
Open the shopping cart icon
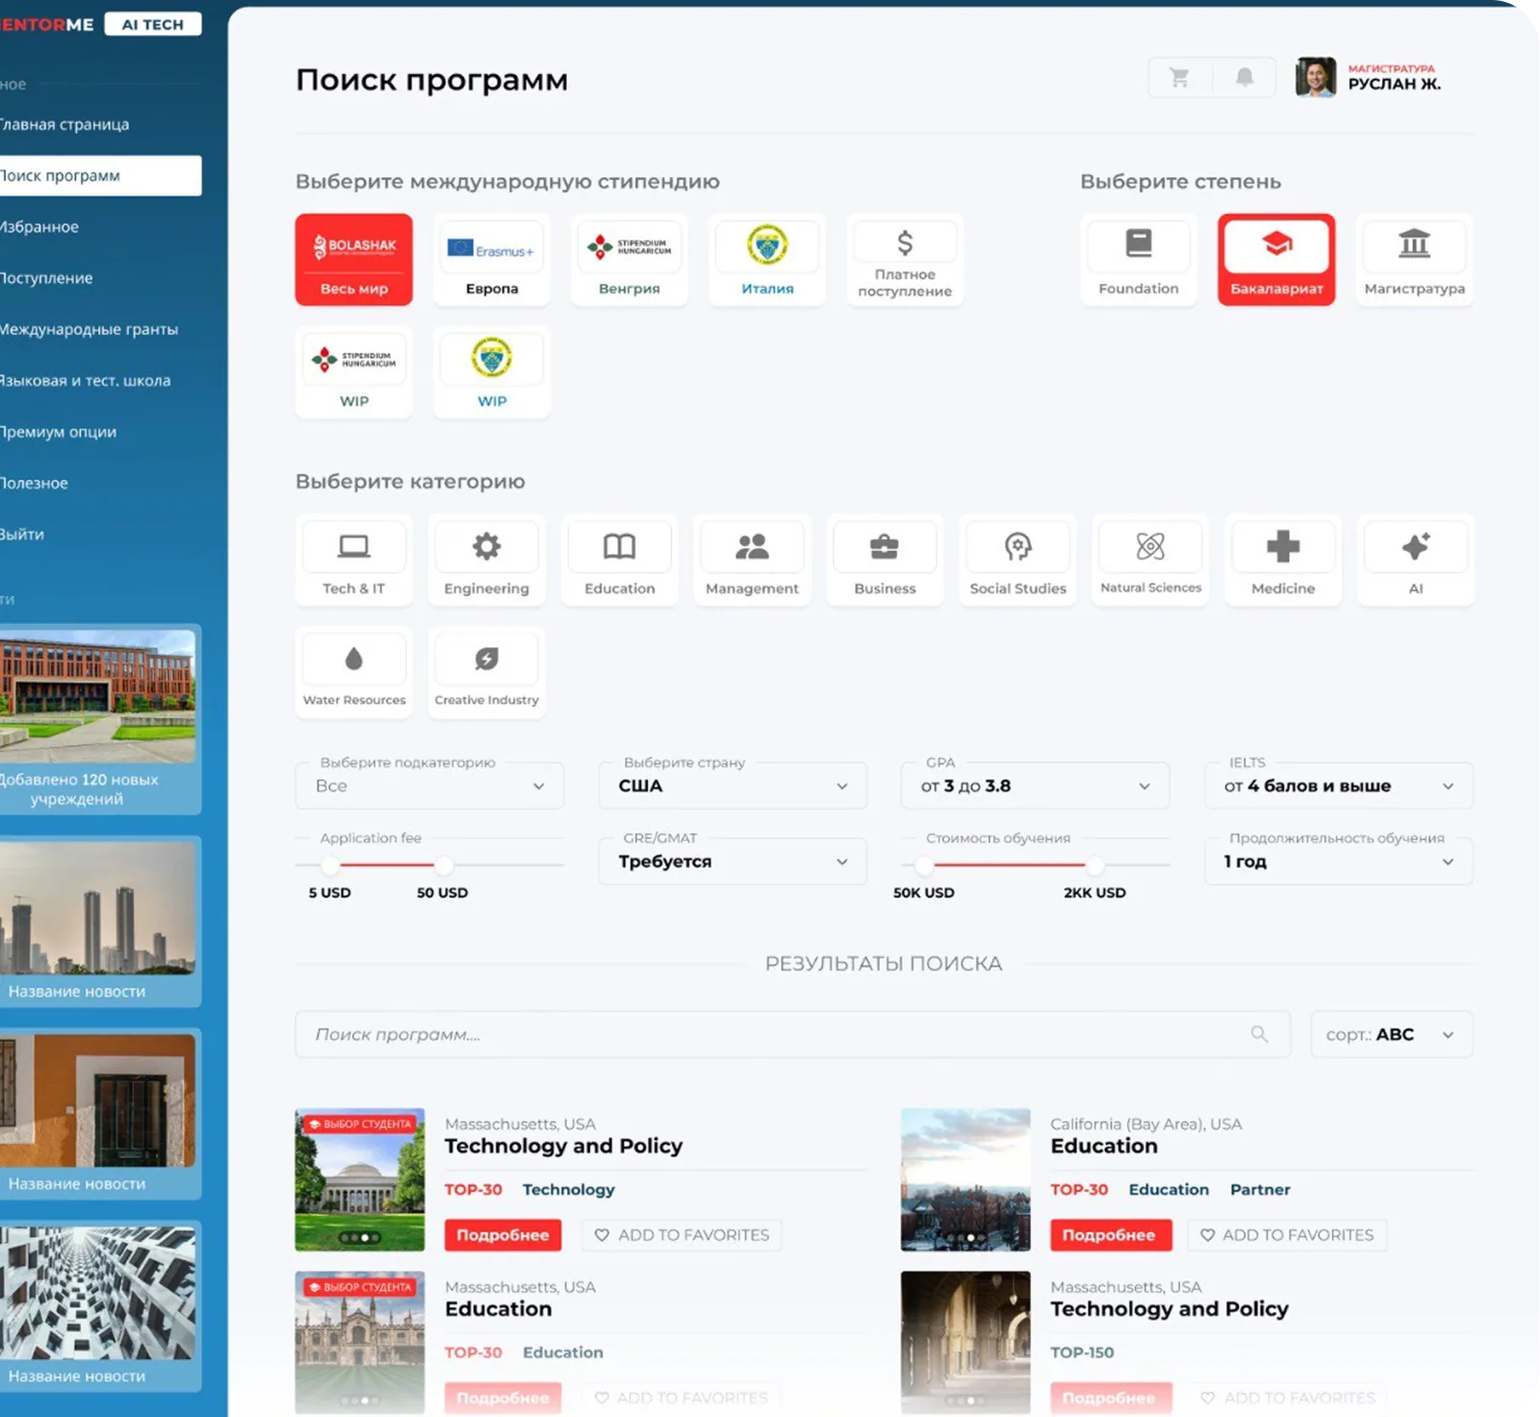(1179, 78)
